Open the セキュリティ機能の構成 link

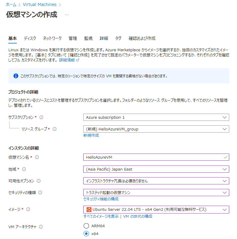101,199
